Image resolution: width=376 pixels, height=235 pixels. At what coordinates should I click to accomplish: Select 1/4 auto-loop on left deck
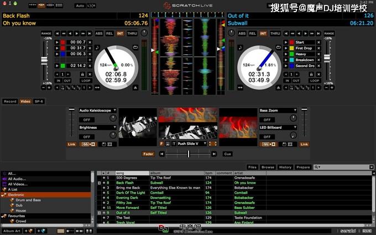click(x=74, y=88)
